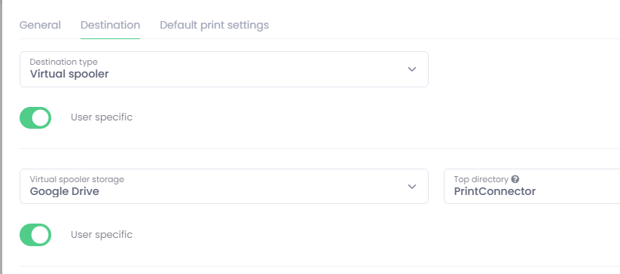
Task: Click the Destination type field label
Action: pos(64,62)
